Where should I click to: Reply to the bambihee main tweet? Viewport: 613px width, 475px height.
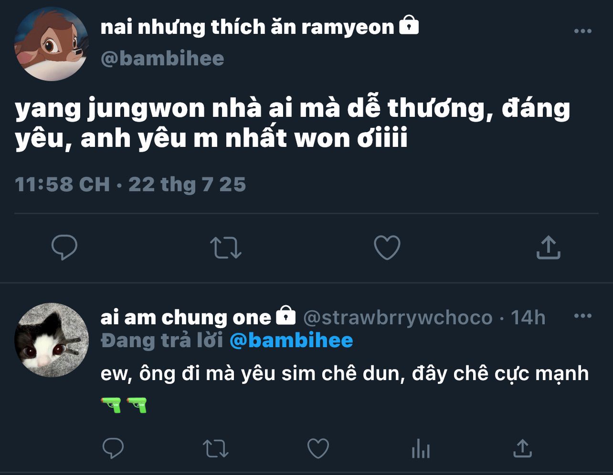pyautogui.click(x=64, y=248)
